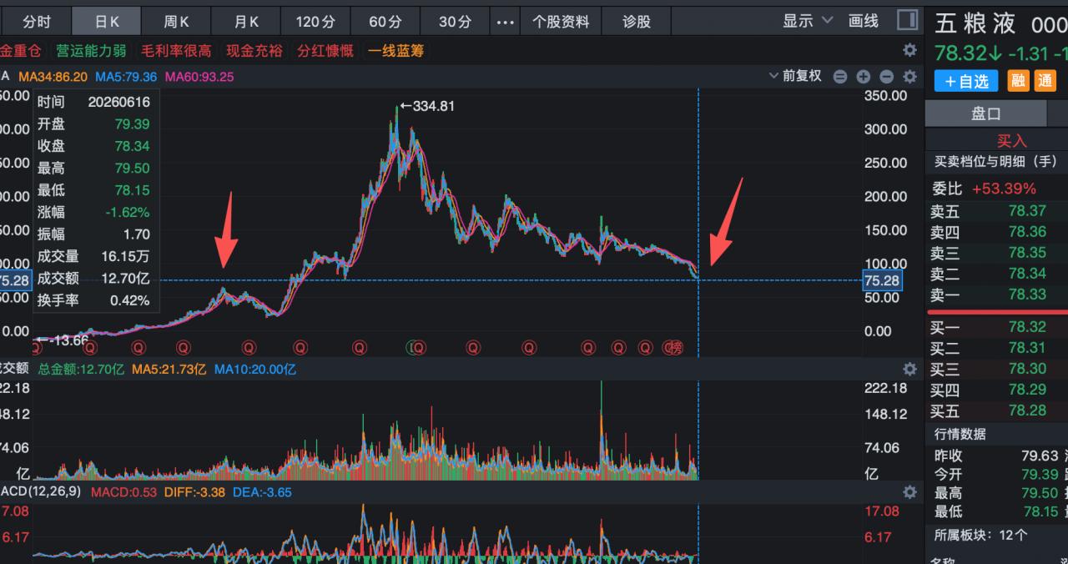Expand the 显示 display dropdown
Screen dimensions: 1068x564
[x=808, y=21]
